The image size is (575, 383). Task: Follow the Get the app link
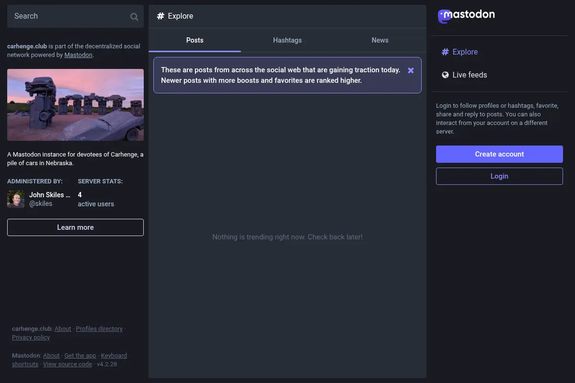80,356
